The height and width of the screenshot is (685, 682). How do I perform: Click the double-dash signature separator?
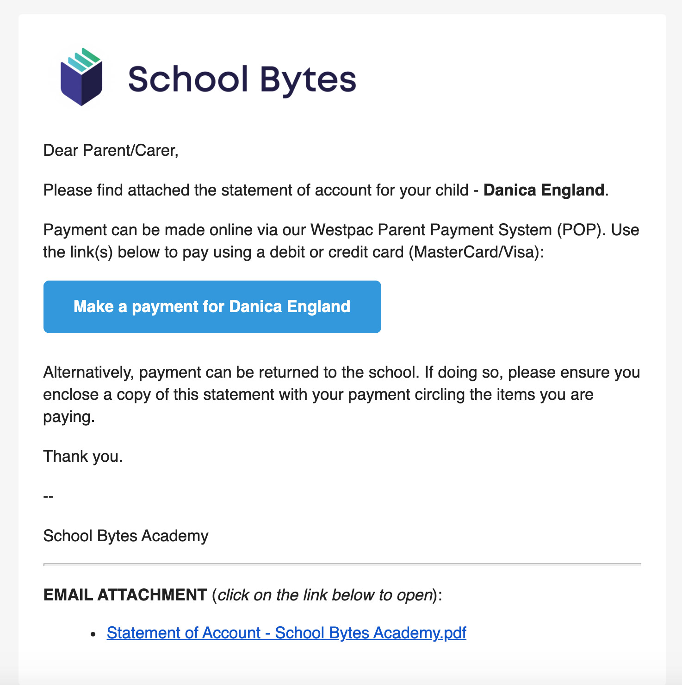49,497
